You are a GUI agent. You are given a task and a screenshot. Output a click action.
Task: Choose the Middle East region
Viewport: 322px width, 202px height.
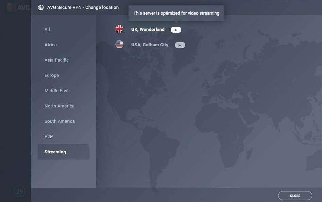tap(56, 90)
